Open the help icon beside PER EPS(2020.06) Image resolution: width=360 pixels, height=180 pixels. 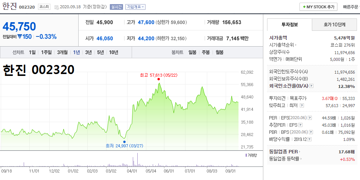click(310, 118)
